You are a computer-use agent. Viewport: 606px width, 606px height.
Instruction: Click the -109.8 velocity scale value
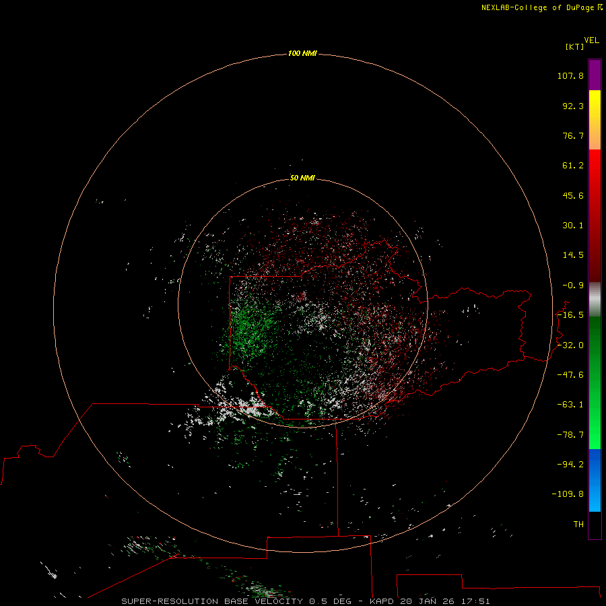pos(568,494)
